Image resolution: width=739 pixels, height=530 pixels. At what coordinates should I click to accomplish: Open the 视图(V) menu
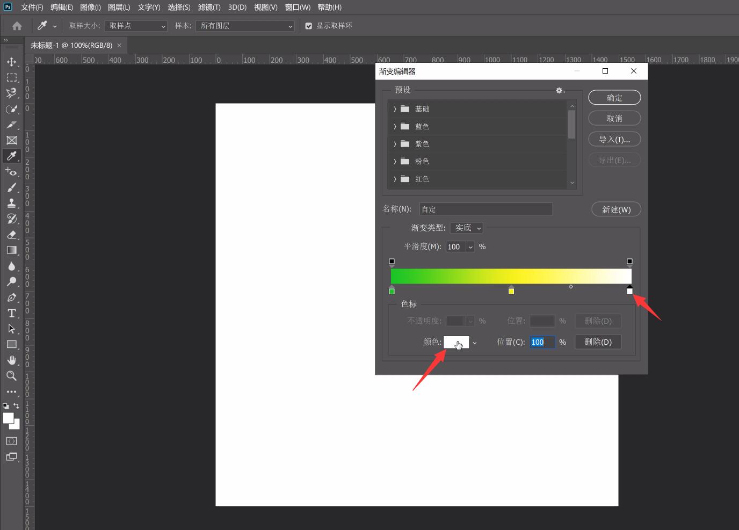[x=266, y=7]
